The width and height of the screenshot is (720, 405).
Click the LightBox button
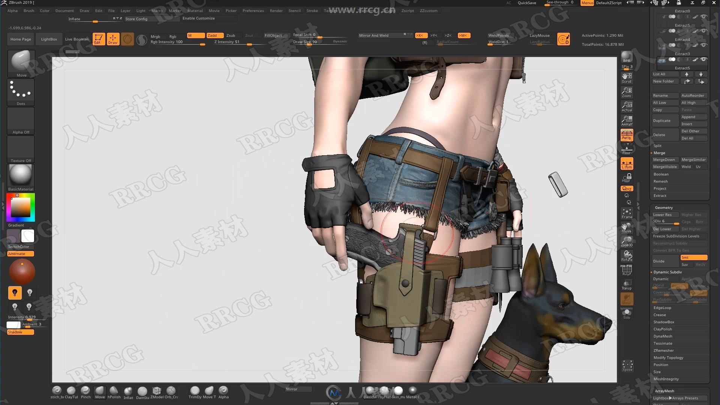point(49,39)
